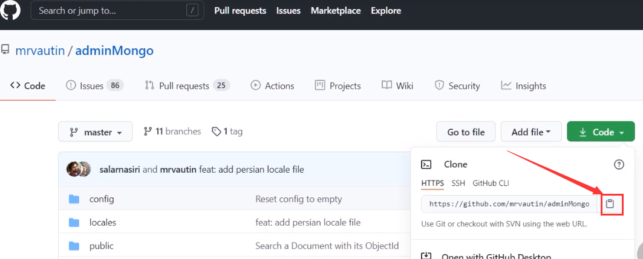Image resolution: width=643 pixels, height=259 pixels.
Task: Open the Issues repository tab
Action: click(x=94, y=86)
